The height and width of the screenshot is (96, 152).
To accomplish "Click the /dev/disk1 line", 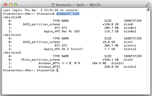I will point(12,35).
